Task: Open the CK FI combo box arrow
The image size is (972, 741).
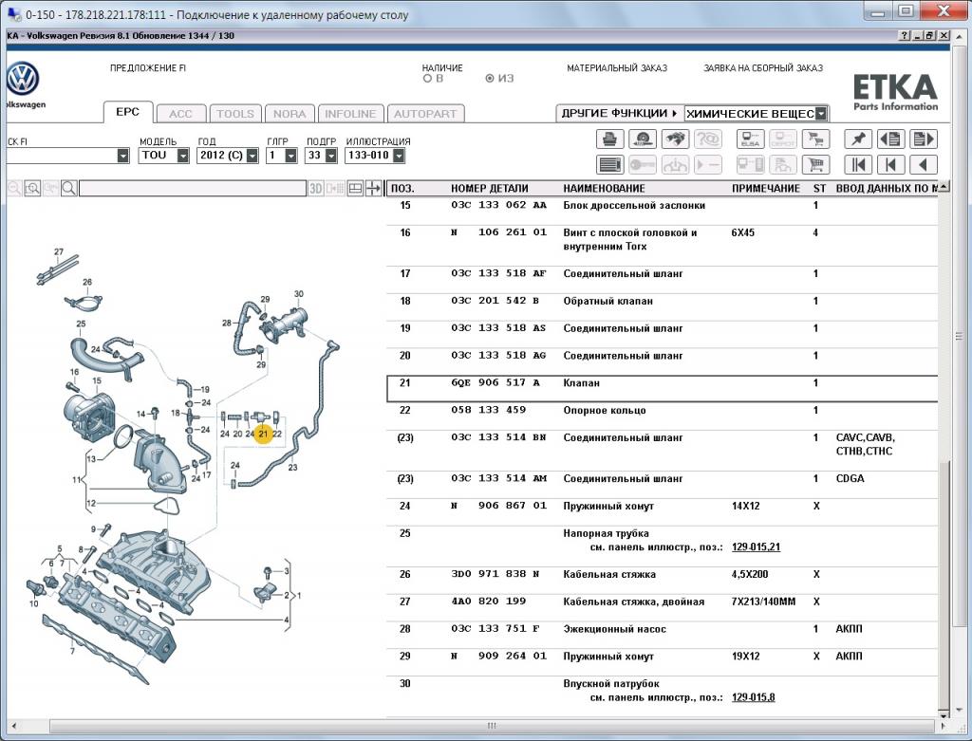Action: click(122, 156)
